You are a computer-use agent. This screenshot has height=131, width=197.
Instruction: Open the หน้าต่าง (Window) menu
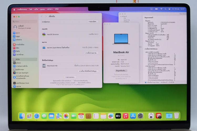click(x=50, y=9)
